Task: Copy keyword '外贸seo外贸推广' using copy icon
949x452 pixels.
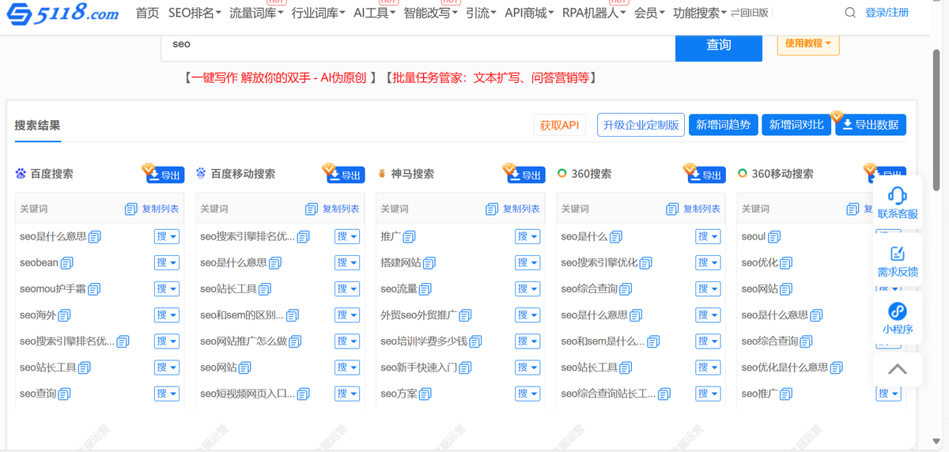Action: pos(465,315)
